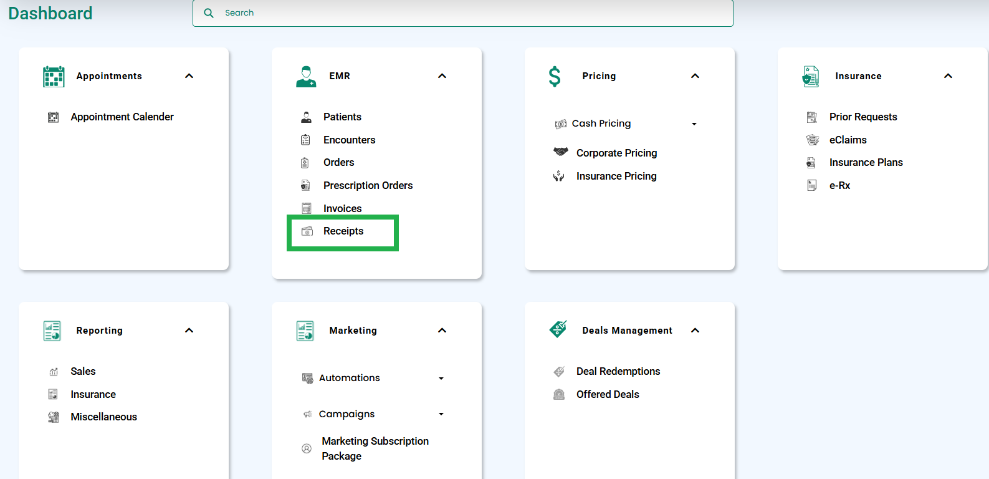Open the Sales report link

tap(83, 372)
